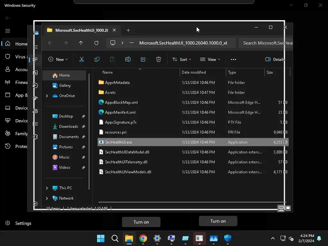Viewport: 328px width, 246px height.
Task: Click the Search Microsoft.SecHealthUI field
Action: [266, 43]
